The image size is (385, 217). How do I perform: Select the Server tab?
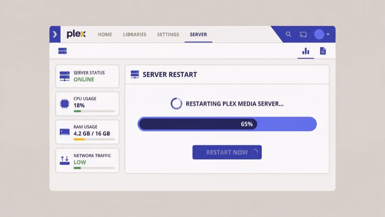198,34
